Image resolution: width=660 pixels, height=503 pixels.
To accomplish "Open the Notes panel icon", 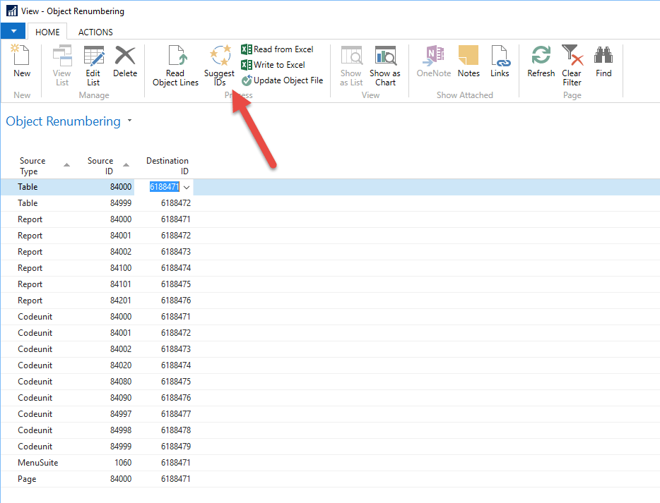I will pyautogui.click(x=469, y=61).
